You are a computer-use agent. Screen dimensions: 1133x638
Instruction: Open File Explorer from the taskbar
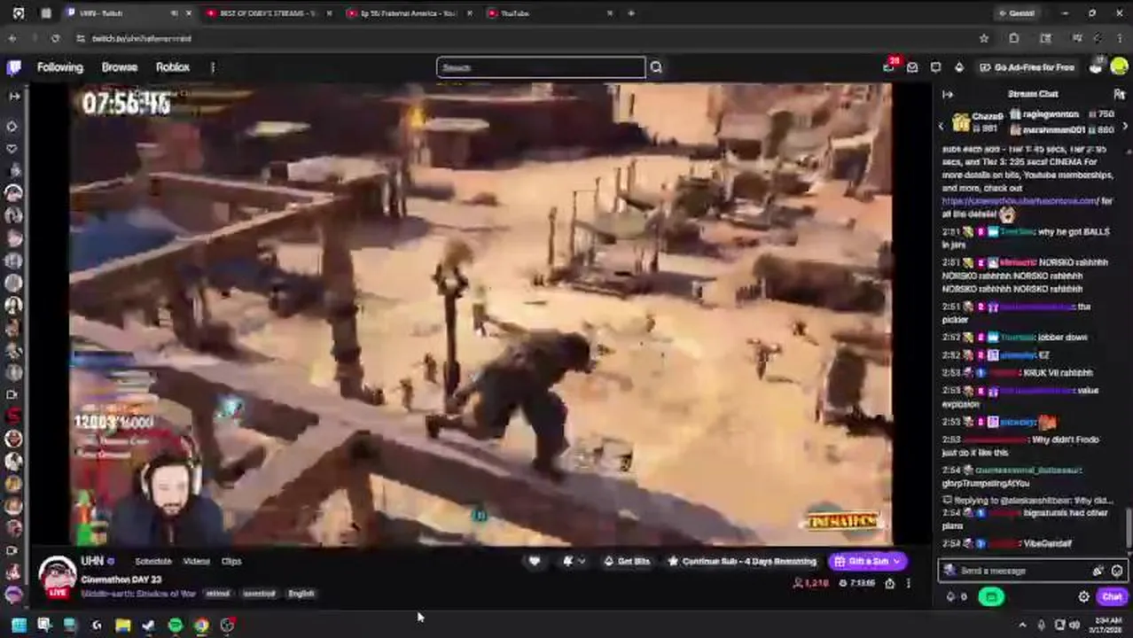click(x=122, y=626)
